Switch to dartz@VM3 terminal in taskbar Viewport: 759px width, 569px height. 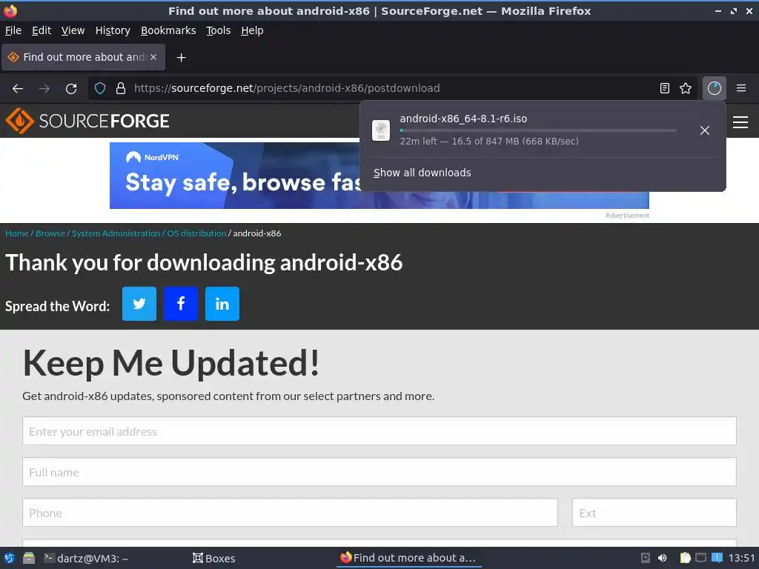[86, 558]
